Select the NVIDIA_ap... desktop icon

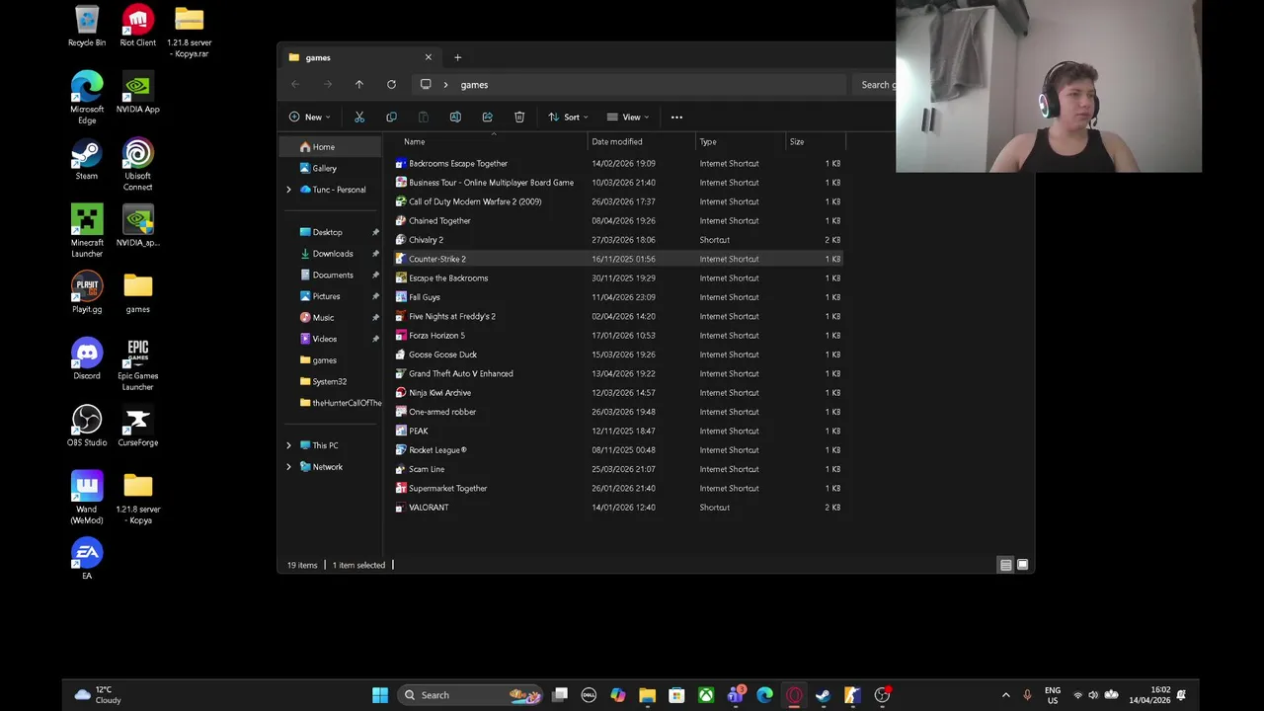coord(138,226)
